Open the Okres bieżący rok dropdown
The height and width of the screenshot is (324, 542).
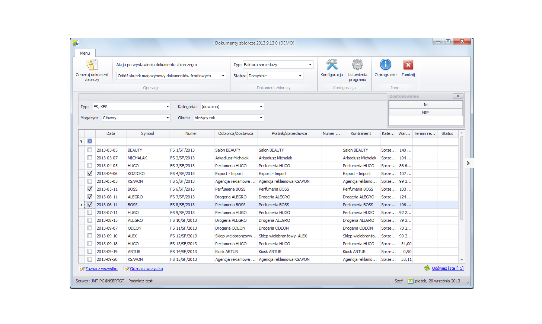click(261, 118)
